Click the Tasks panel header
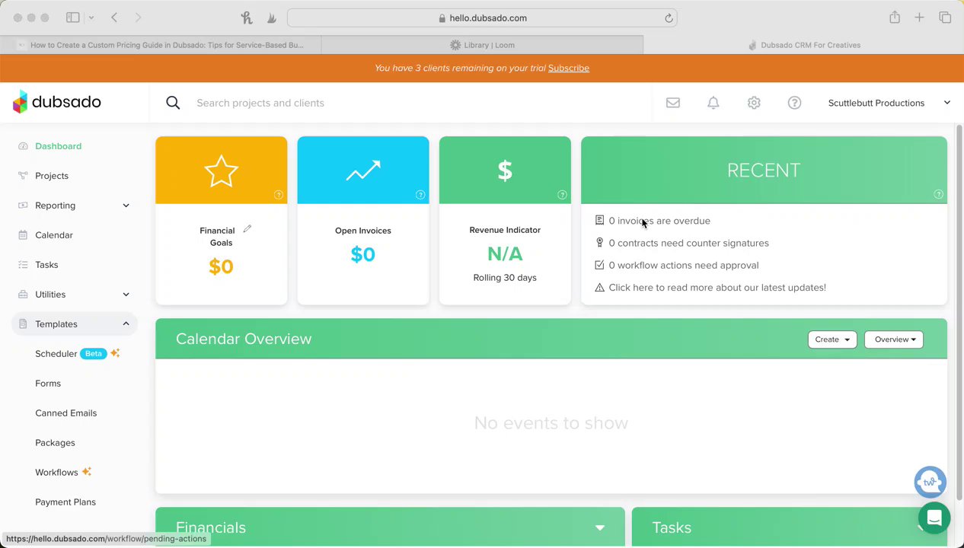The height and width of the screenshot is (548, 964). click(x=790, y=527)
